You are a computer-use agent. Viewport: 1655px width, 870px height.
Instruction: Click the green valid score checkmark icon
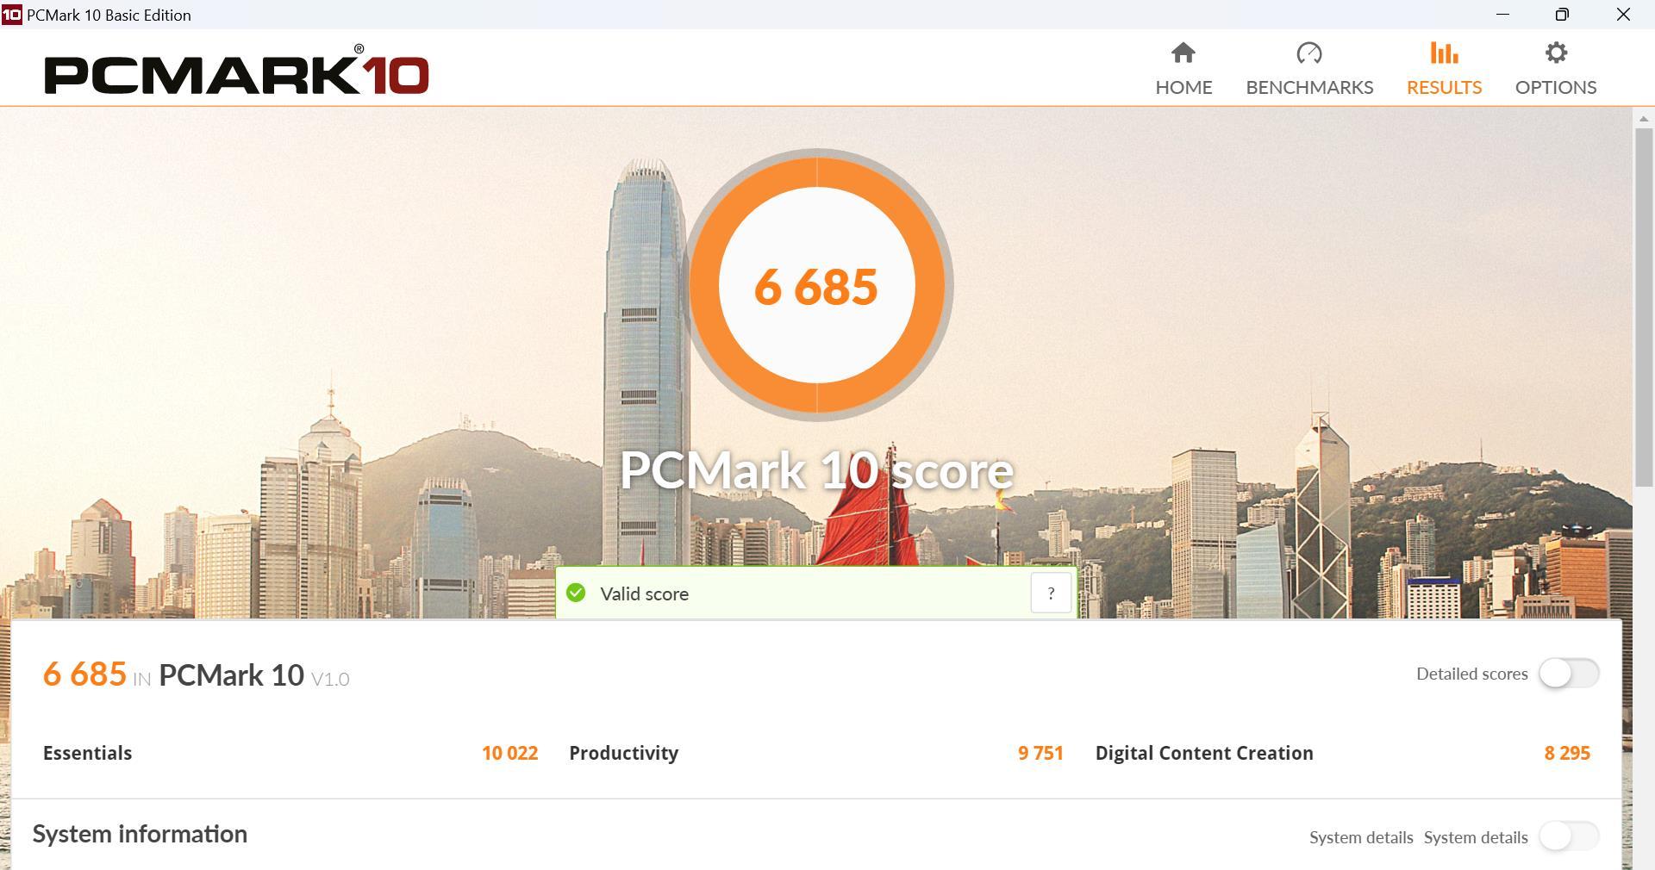tap(576, 593)
